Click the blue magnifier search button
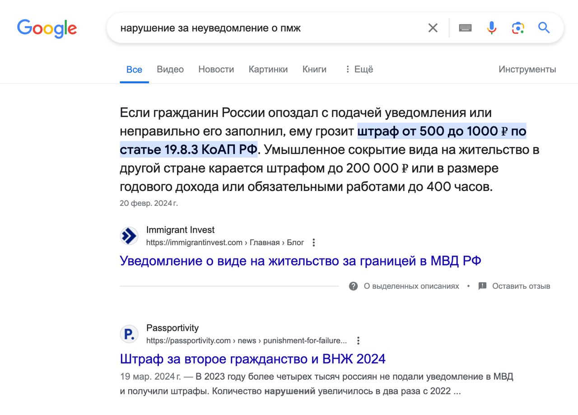Viewport: 578px width, 415px height. [544, 28]
